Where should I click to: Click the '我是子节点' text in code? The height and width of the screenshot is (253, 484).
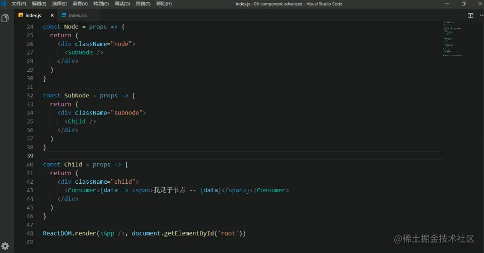tap(169, 190)
